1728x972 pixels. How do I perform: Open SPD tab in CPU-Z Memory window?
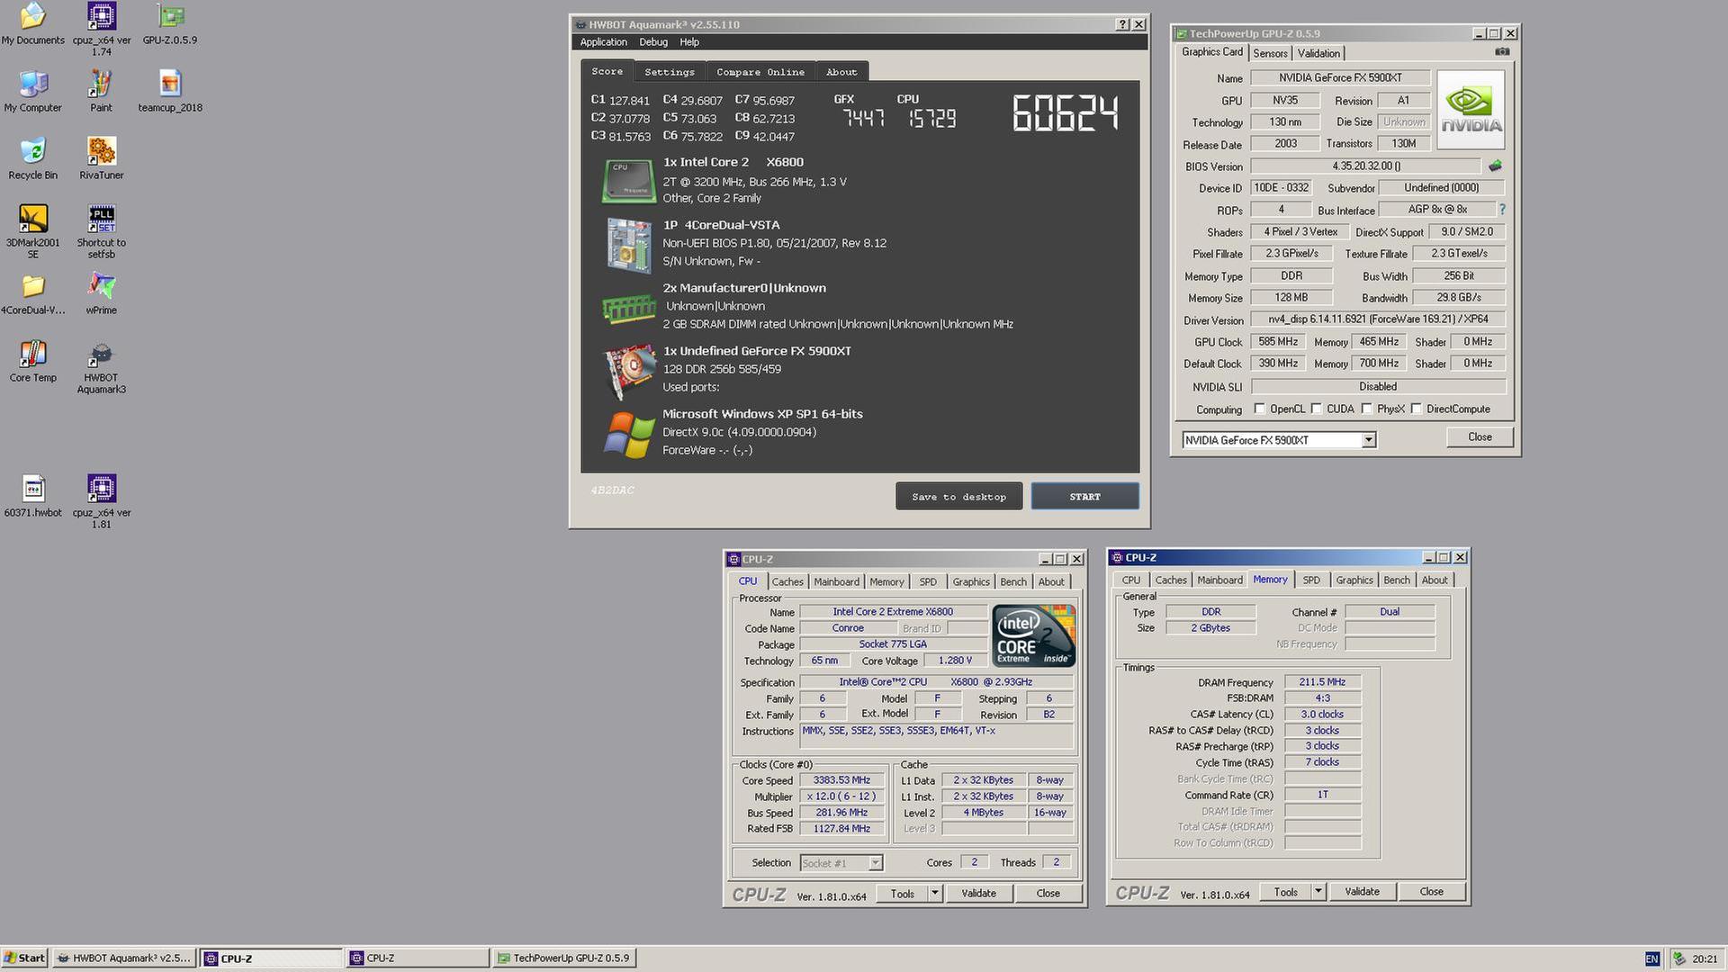1311,580
